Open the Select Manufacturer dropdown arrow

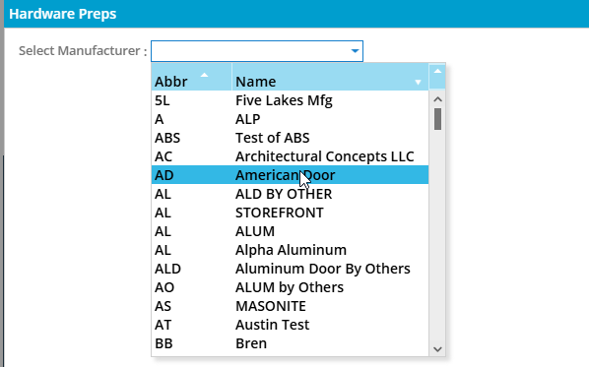[x=355, y=51]
